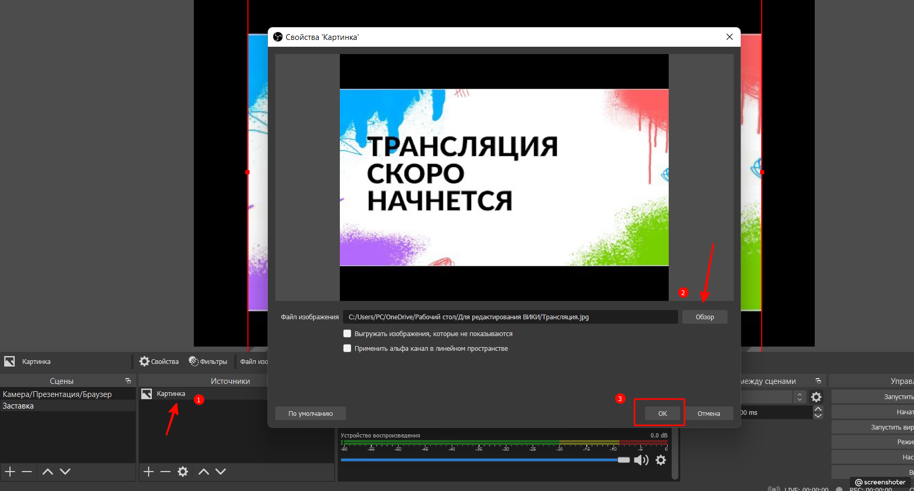Increase transition duration with up arrow
This screenshot has width=914, height=491.
coord(818,409)
